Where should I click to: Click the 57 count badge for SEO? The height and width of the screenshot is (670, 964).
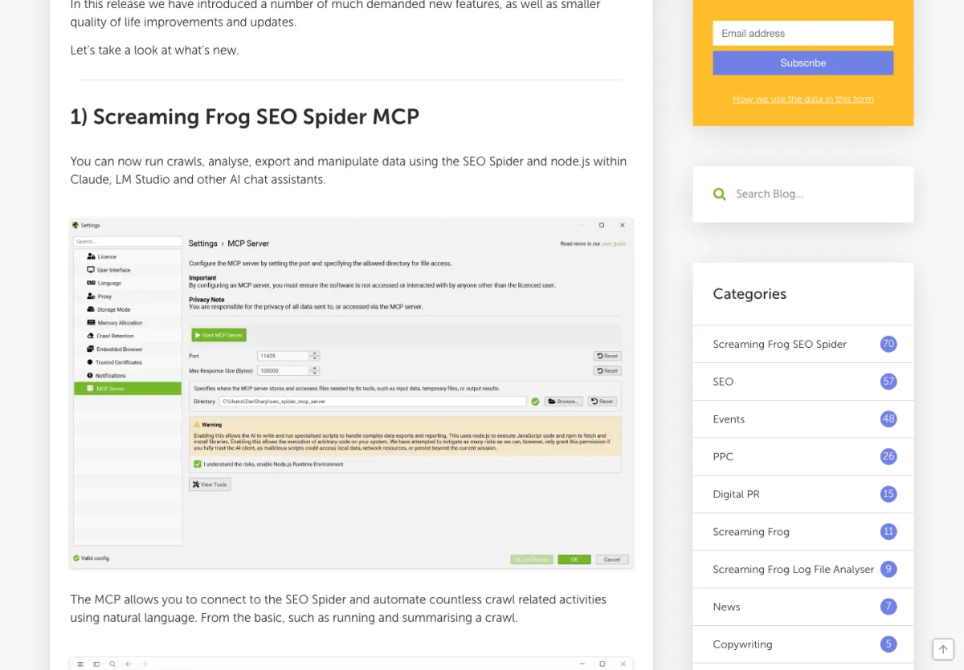[888, 382]
